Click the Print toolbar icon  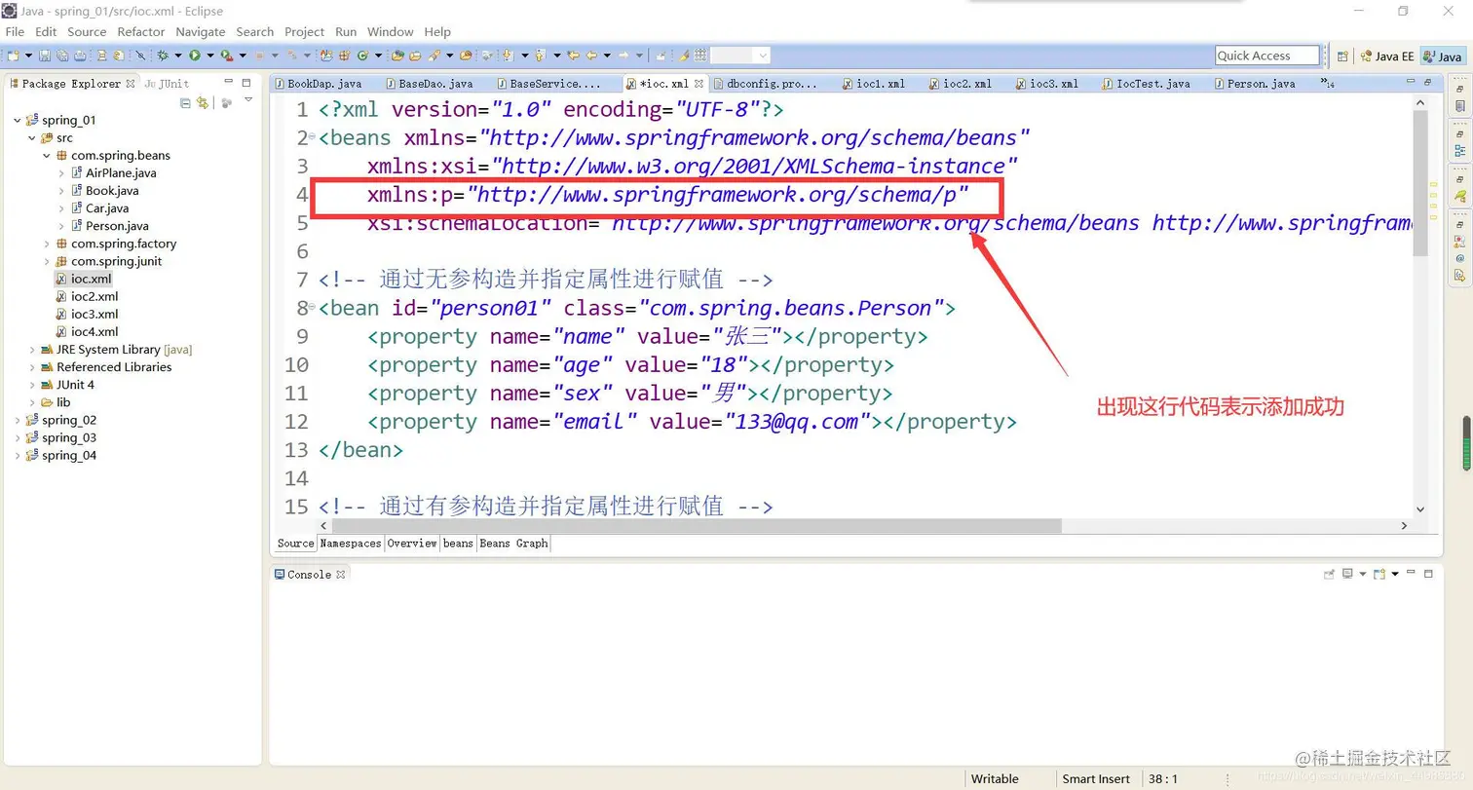(x=80, y=56)
